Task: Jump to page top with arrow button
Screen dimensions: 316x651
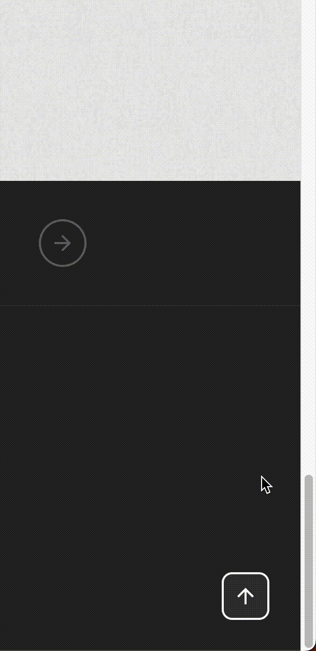Action: 246,596
